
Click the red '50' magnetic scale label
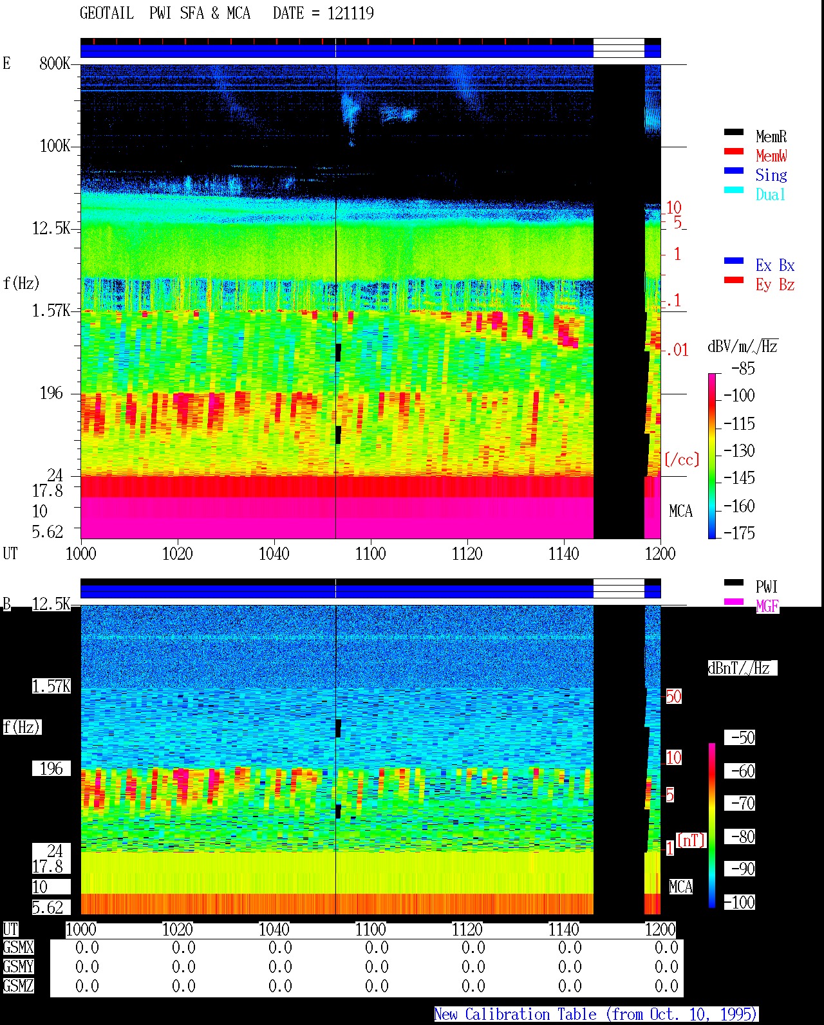[x=673, y=696]
